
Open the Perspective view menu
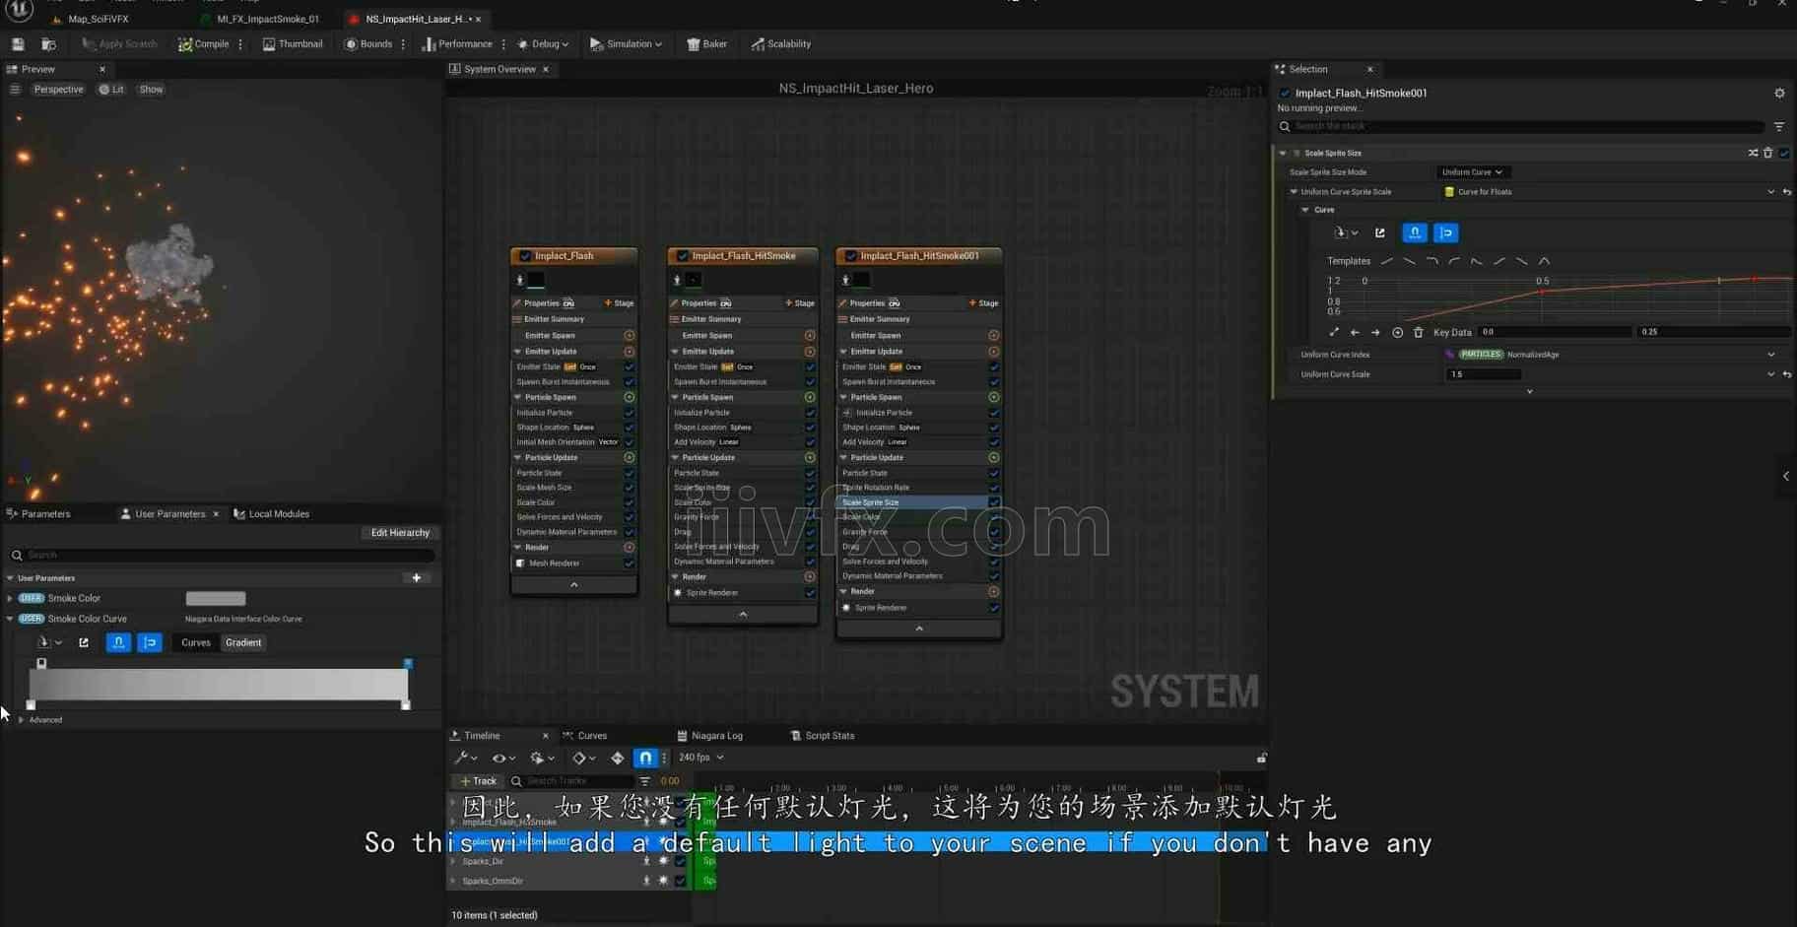pyautogui.click(x=58, y=89)
